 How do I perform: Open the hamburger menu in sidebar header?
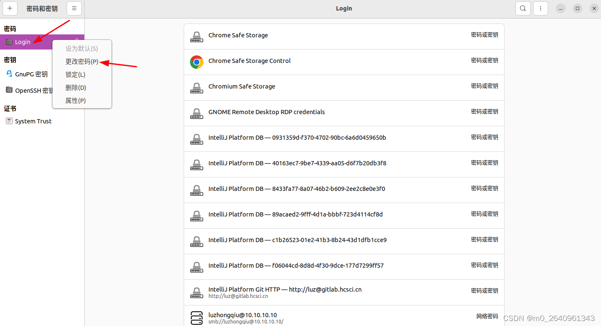pos(74,8)
